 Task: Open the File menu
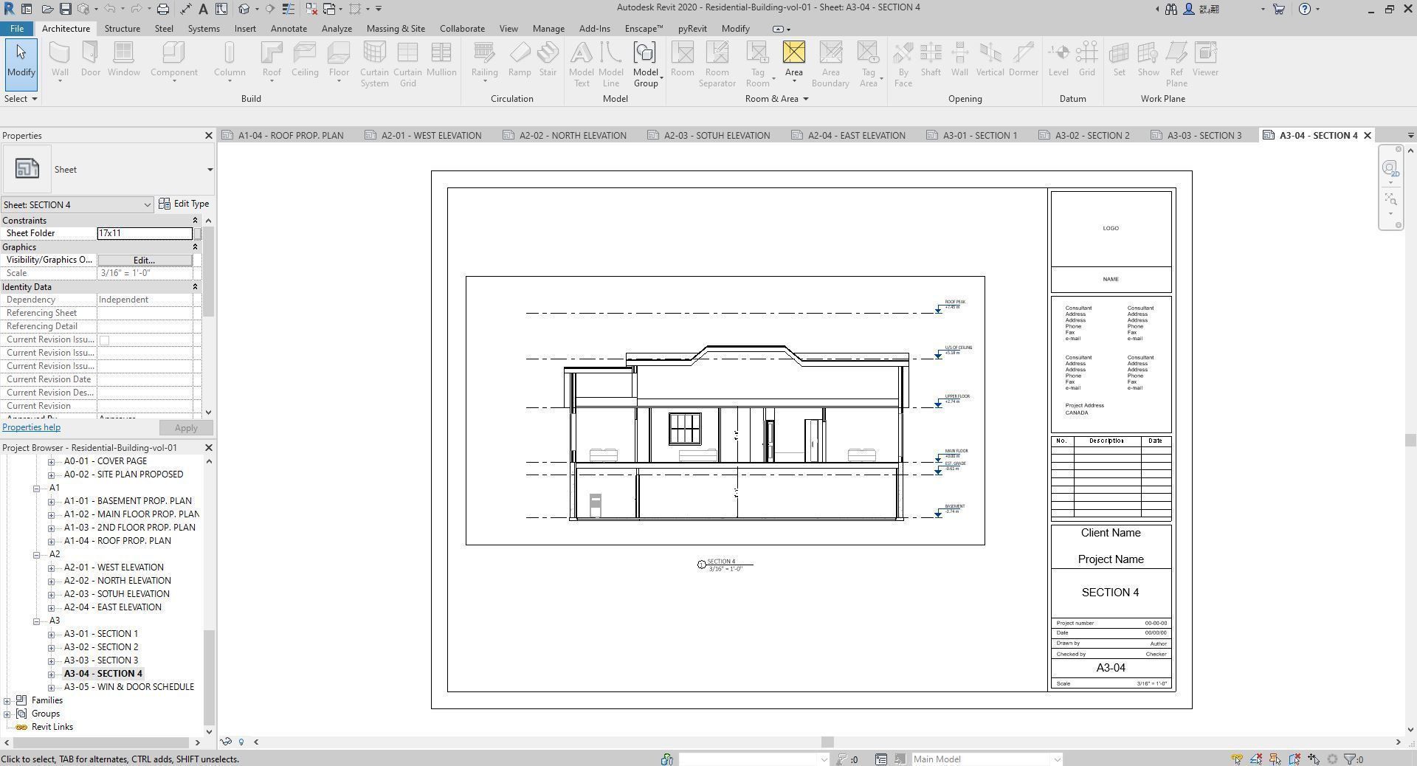(x=16, y=29)
